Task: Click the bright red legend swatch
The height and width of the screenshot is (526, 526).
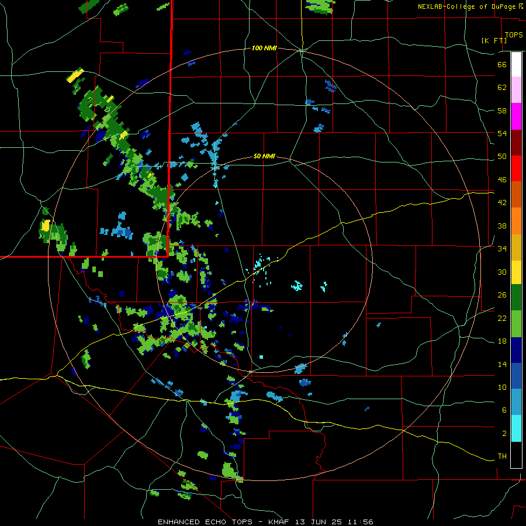Action: pos(516,168)
